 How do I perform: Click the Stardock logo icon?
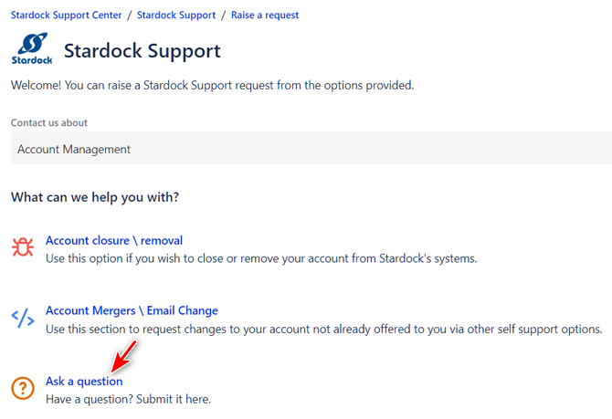32,49
